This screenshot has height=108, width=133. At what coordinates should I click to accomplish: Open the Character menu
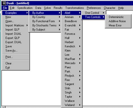109,8
